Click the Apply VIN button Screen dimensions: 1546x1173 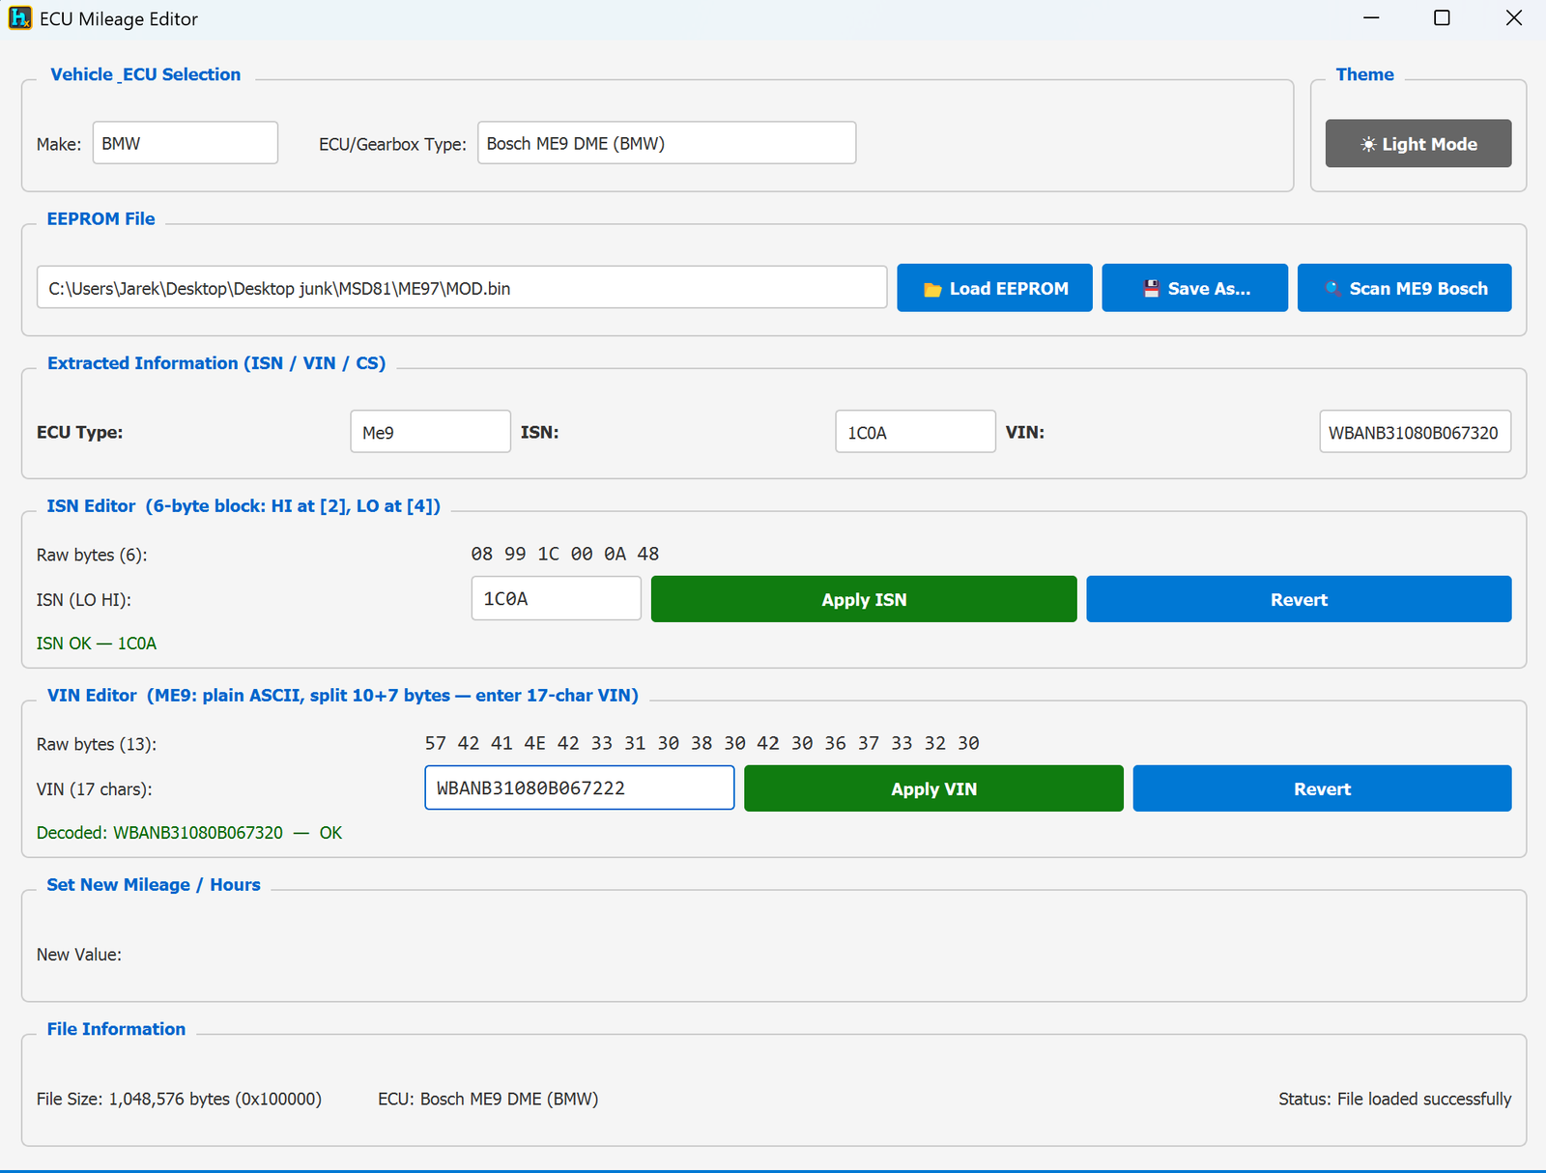[933, 788]
